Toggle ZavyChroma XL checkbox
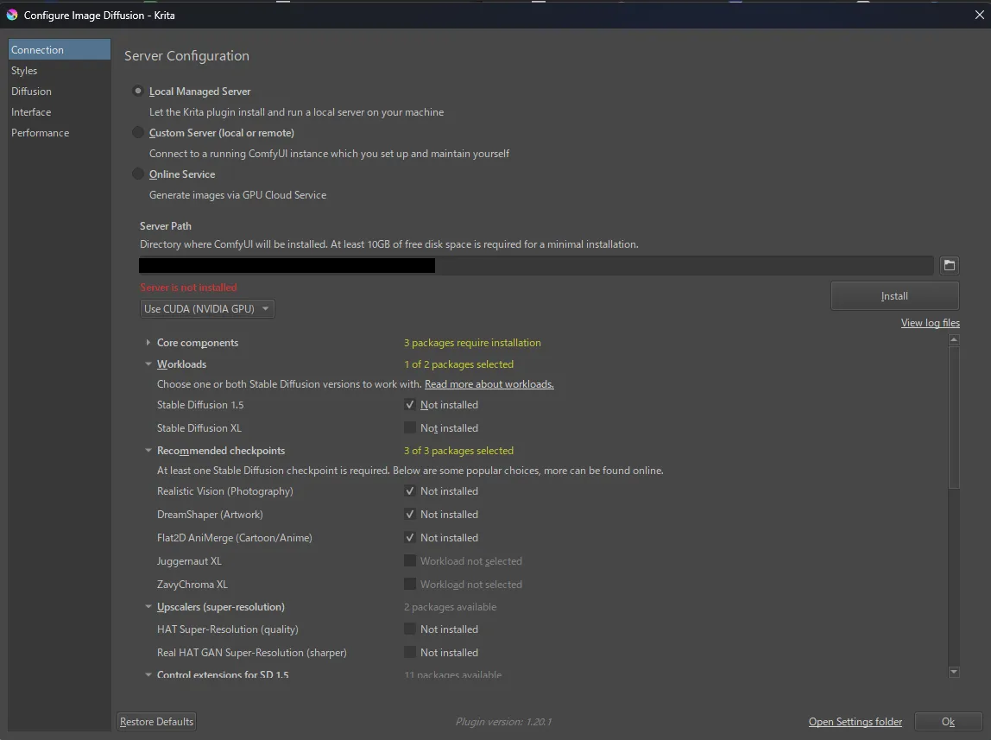This screenshot has height=740, width=991. (409, 585)
